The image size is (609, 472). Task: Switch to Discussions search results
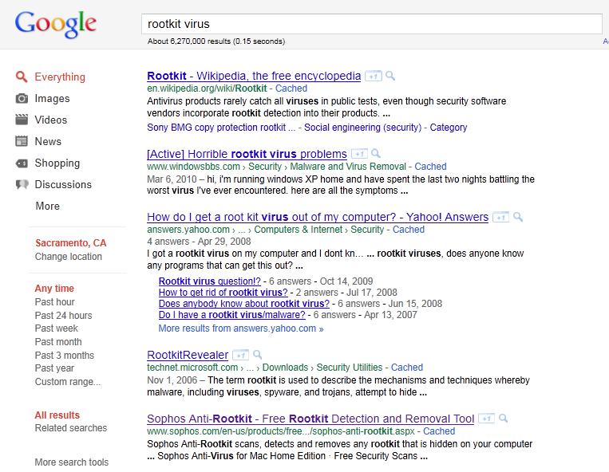pos(63,184)
